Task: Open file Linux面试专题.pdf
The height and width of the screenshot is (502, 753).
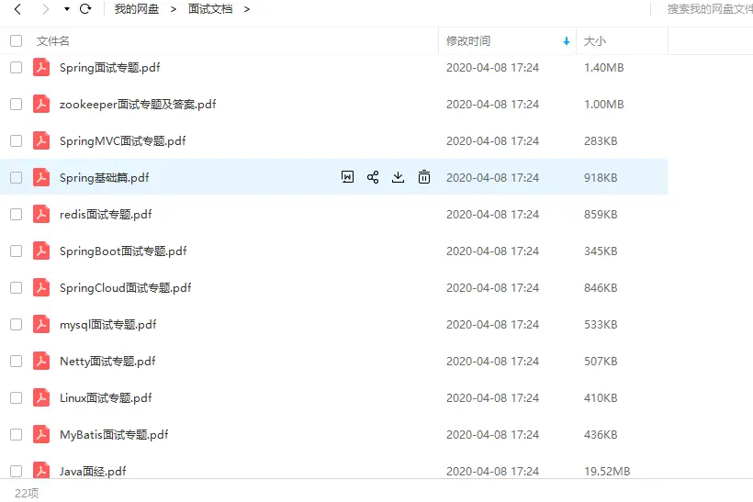Action: pyautogui.click(x=106, y=398)
